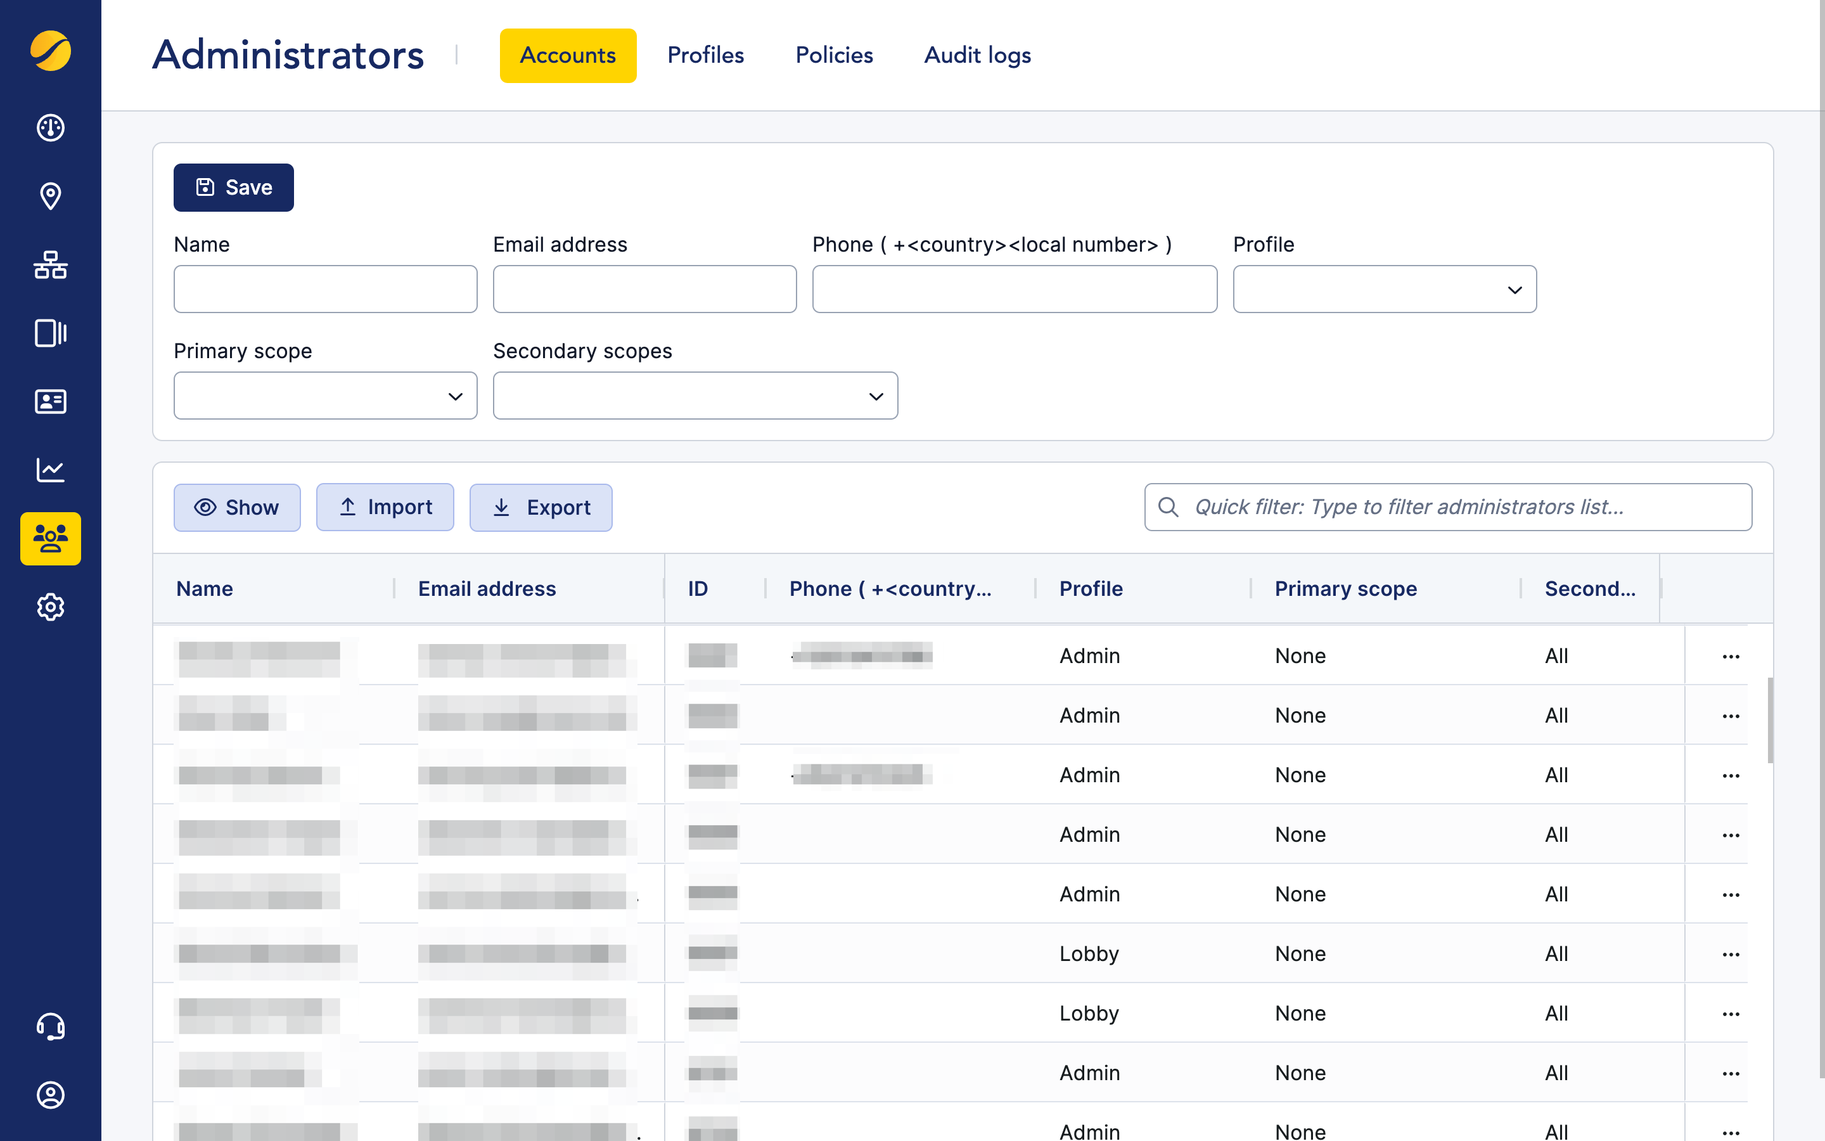Image resolution: width=1825 pixels, height=1141 pixels.
Task: View the analytics chart icon in sidebar
Action: point(50,469)
